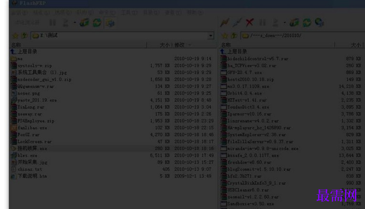Click the green refresh icon in right pane toolbar

(x=307, y=23)
